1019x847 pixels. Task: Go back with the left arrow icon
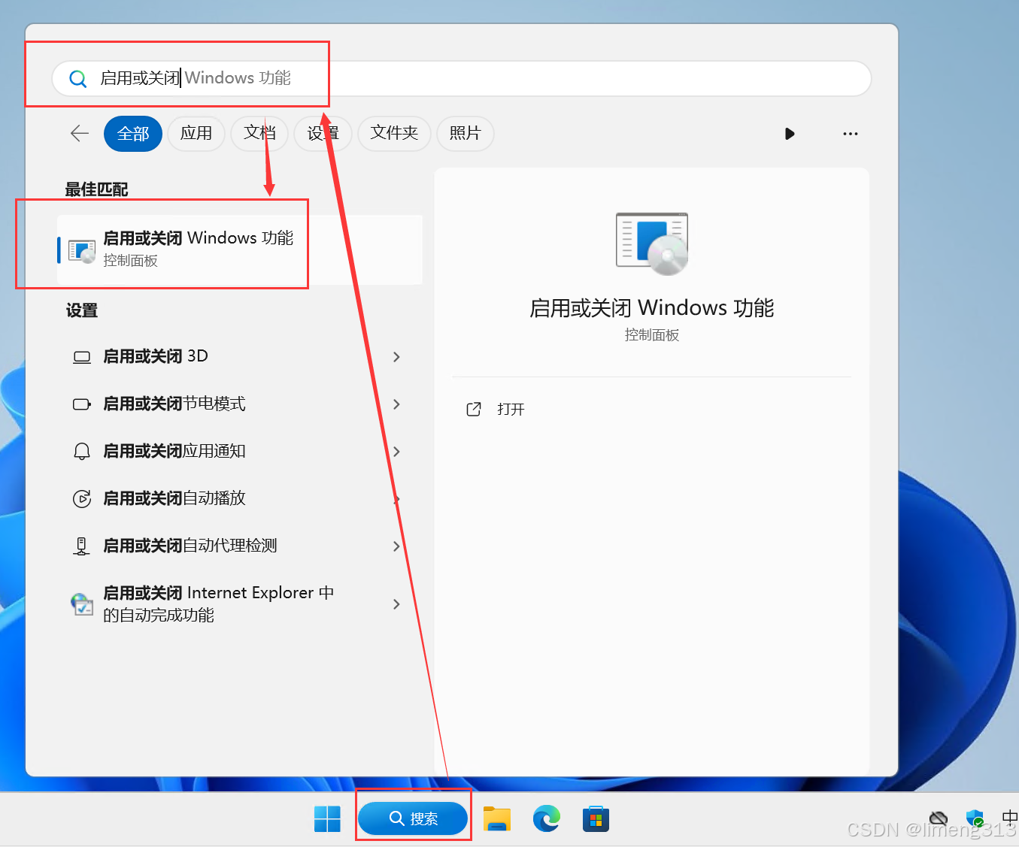pyautogui.click(x=80, y=134)
